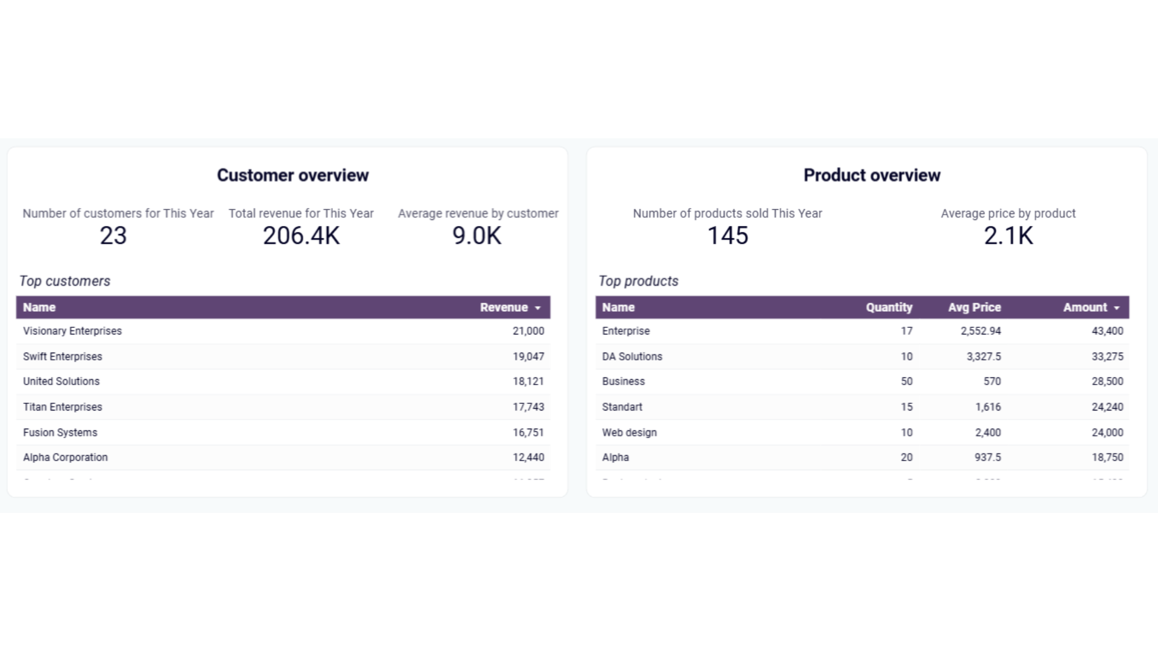The image size is (1158, 651).
Task: Click the top products Name column header
Action: (x=618, y=307)
